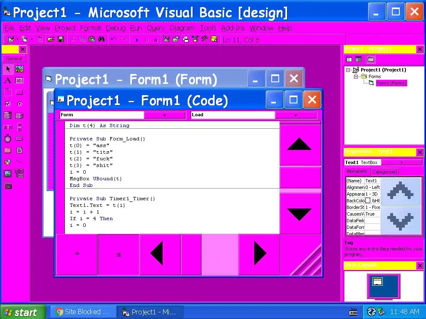Switch to the Alphabetic properties tab
The height and width of the screenshot is (319, 426).
click(x=357, y=172)
